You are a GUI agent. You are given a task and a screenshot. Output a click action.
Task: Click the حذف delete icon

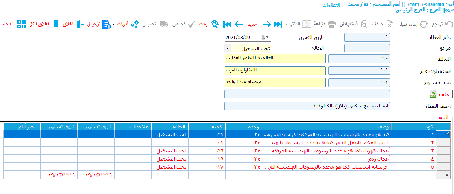pos(390,24)
